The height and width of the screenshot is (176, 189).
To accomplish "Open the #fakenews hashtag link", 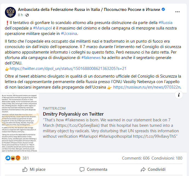I will click(x=92, y=58).
